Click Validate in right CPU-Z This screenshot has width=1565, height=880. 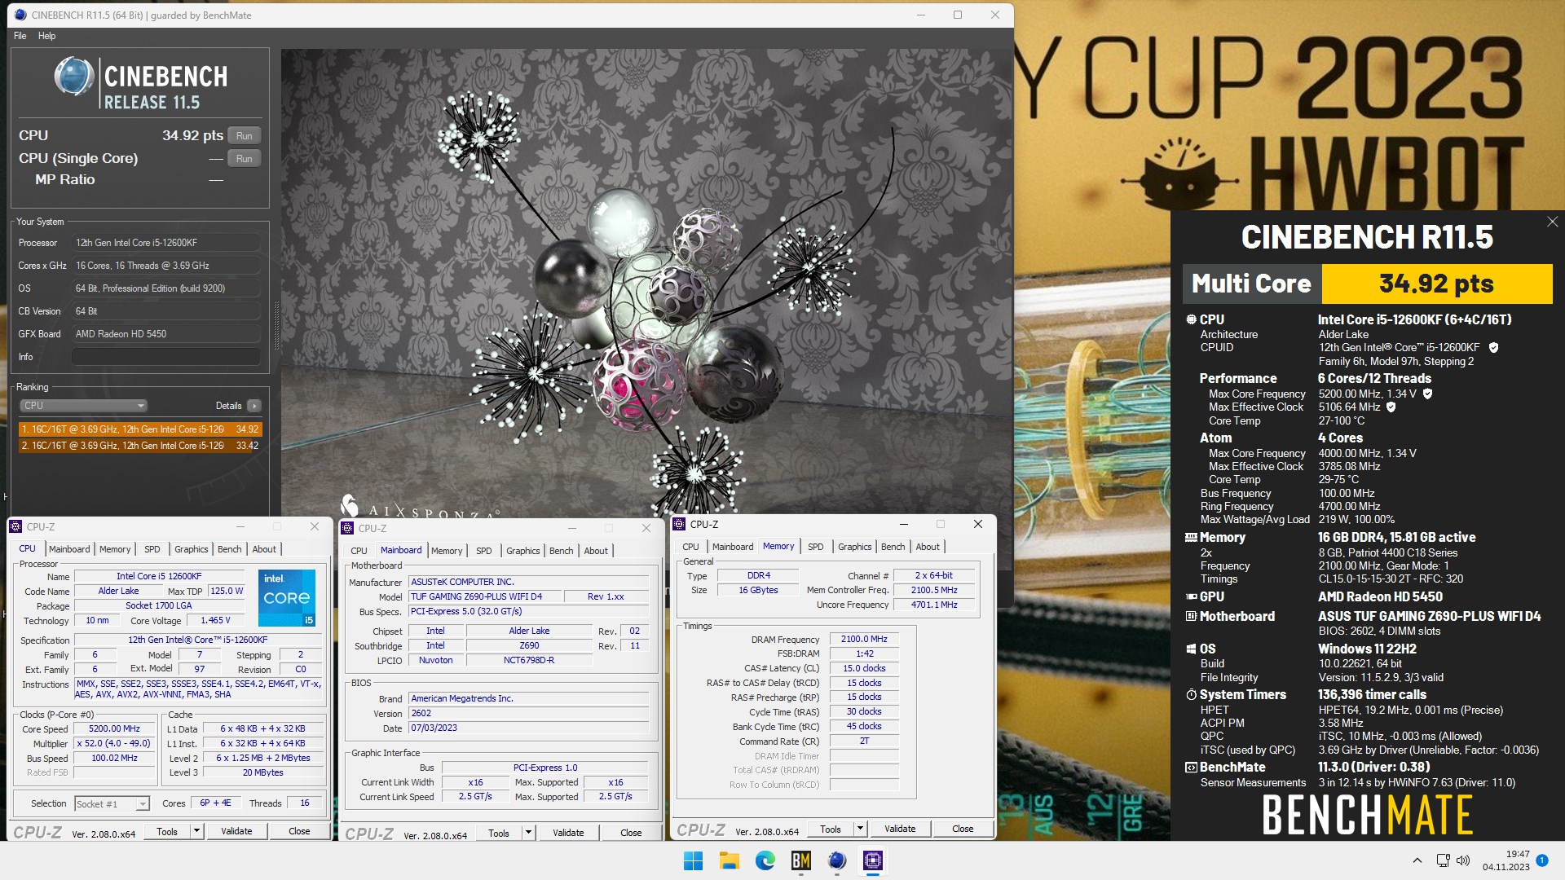[x=900, y=829]
